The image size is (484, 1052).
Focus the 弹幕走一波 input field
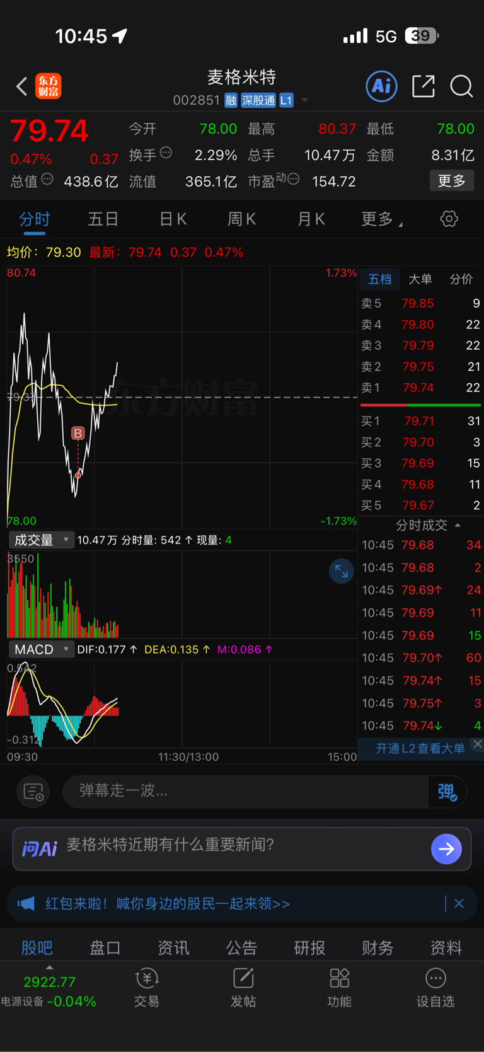pos(246,791)
